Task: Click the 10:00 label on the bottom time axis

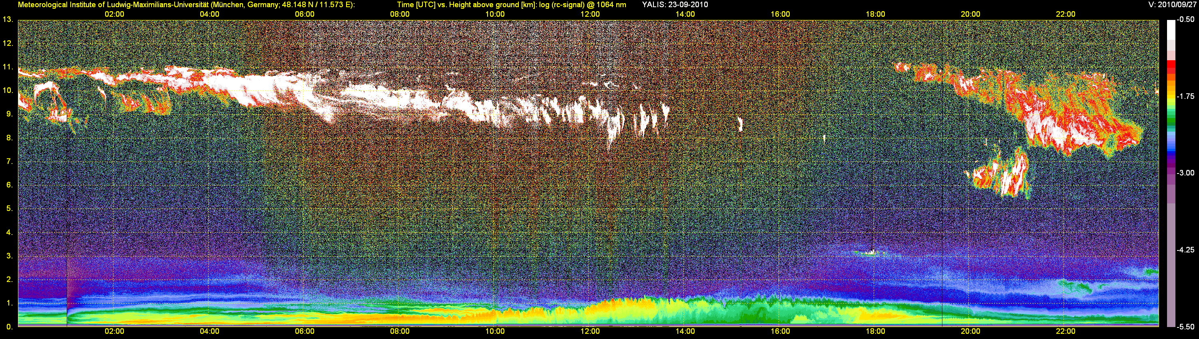Action: click(495, 331)
